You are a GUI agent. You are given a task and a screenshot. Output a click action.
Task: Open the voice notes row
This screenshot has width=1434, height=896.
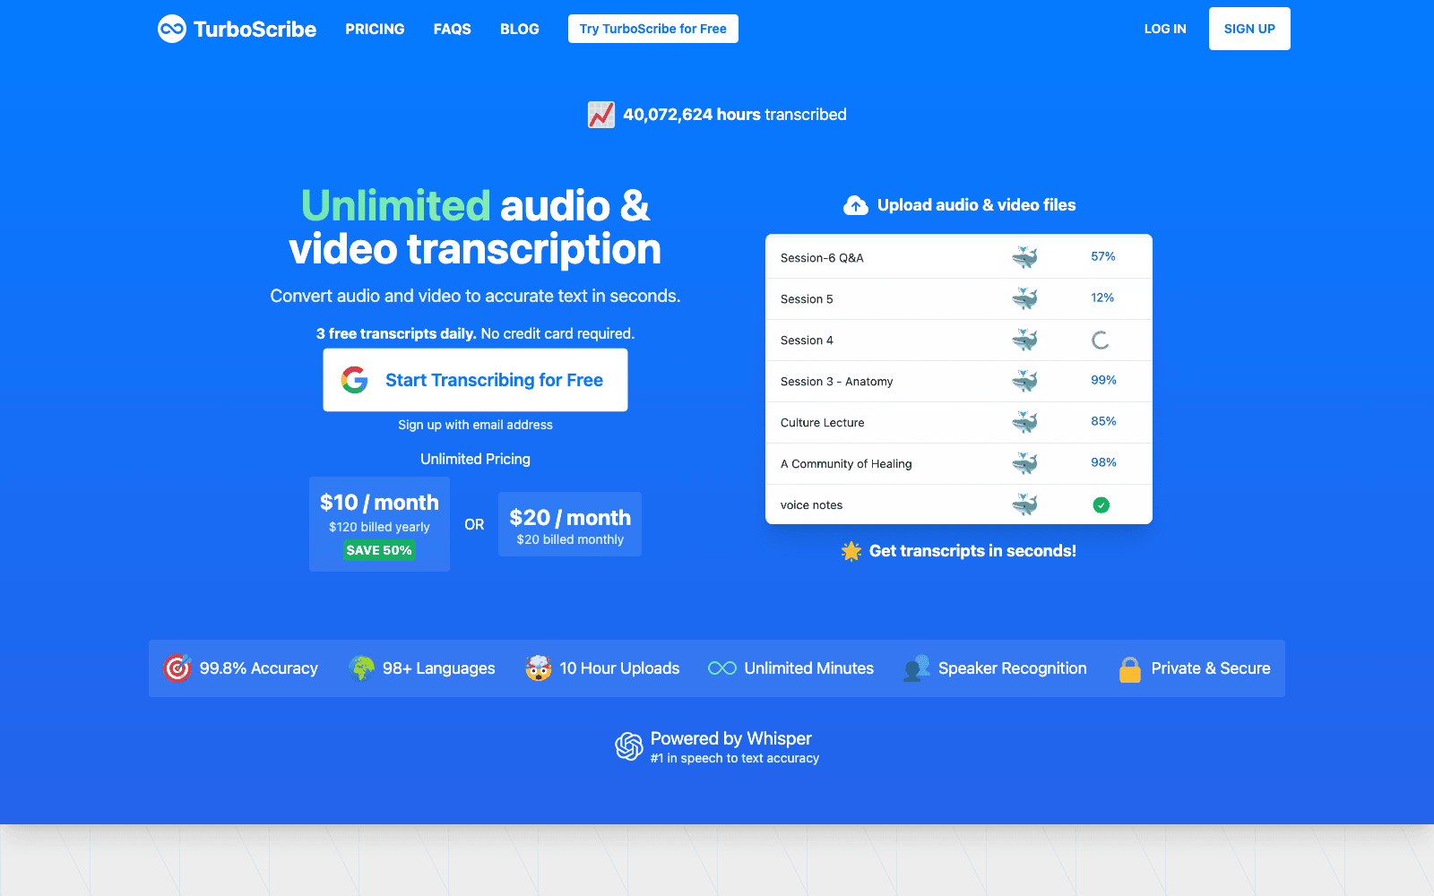point(959,504)
